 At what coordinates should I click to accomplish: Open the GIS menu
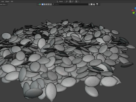coord(12,1)
